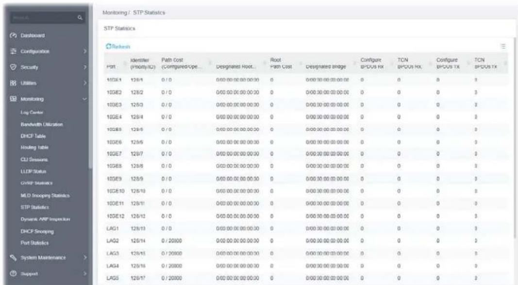Click Monitoring in the breadcrumb
The image size is (518, 285).
[x=115, y=13]
